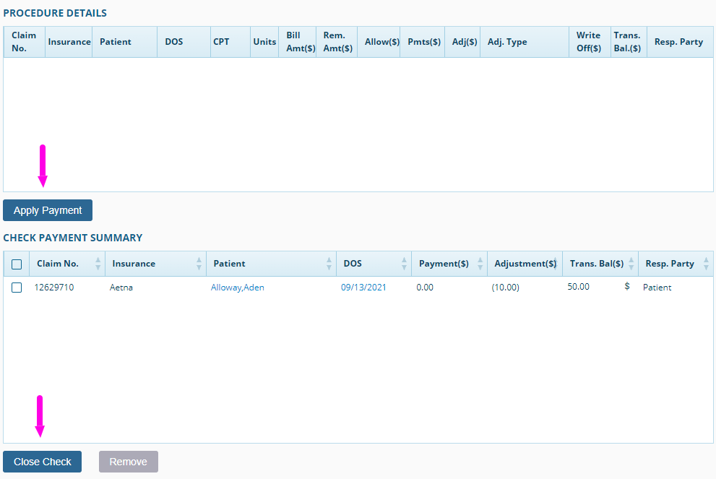This screenshot has height=479, width=716.
Task: Click Procedure Details Insurance header
Action: (69, 42)
